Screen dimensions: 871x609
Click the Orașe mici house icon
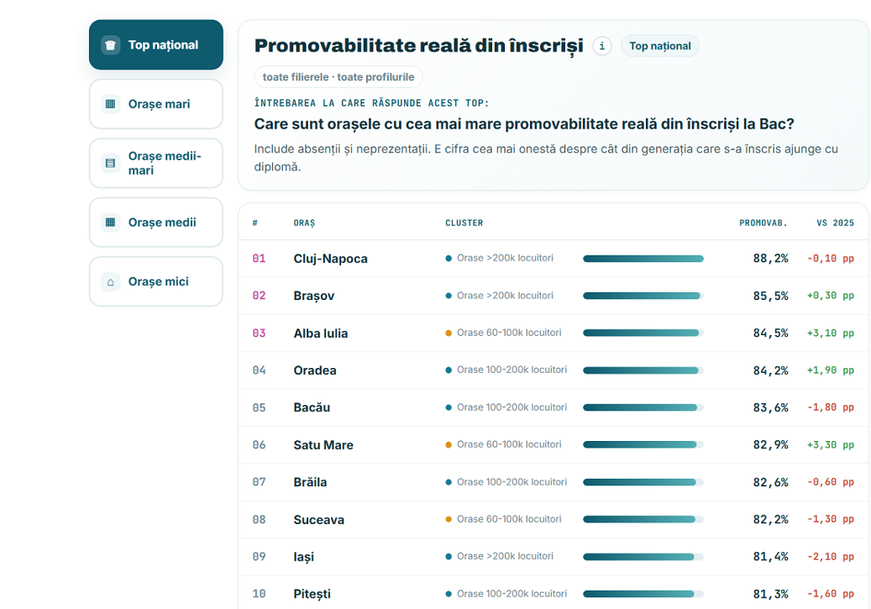[111, 281]
